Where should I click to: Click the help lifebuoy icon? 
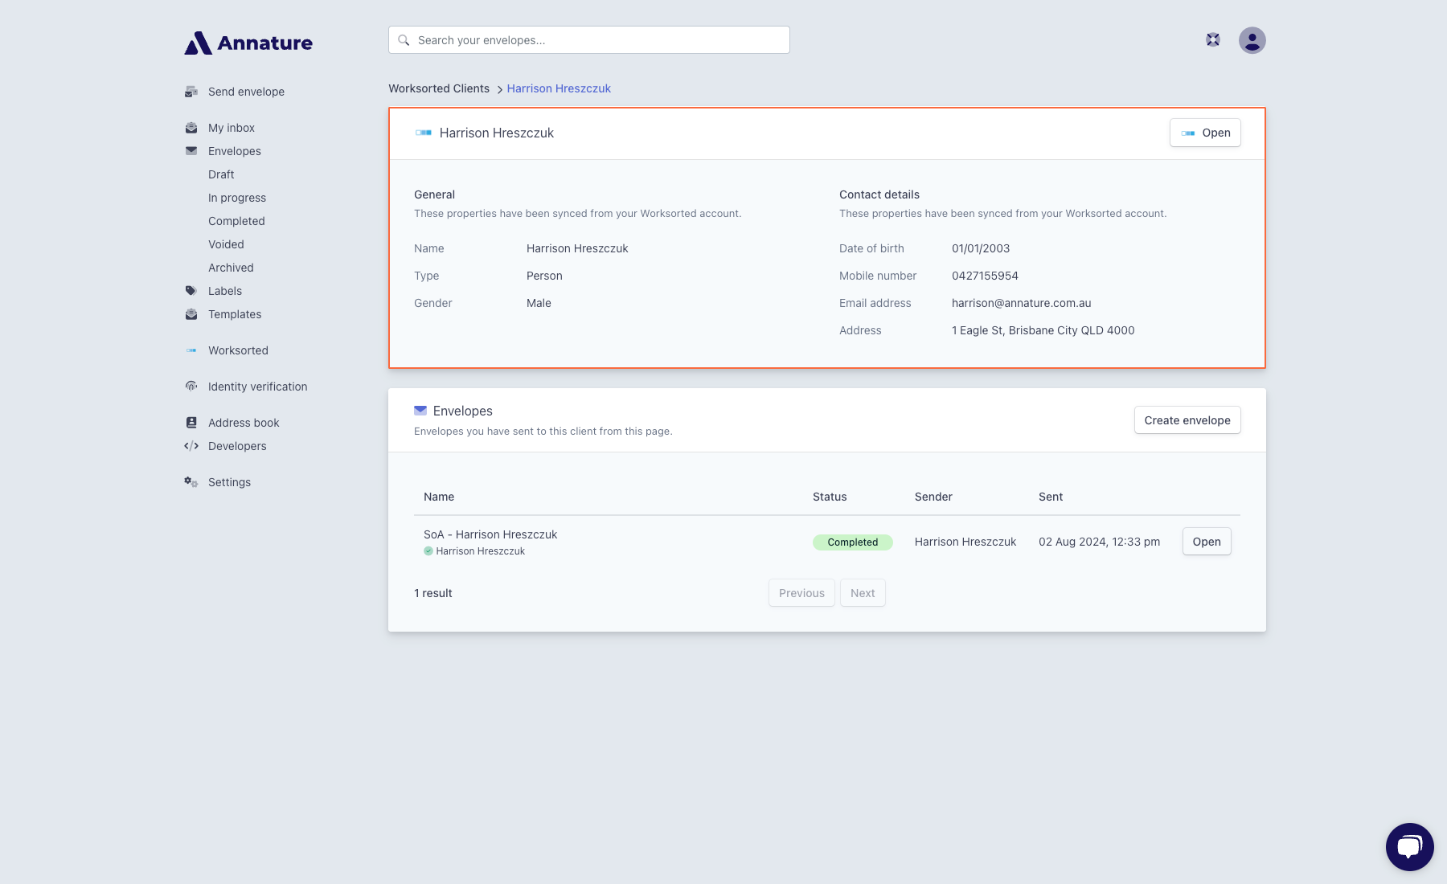click(x=1213, y=40)
